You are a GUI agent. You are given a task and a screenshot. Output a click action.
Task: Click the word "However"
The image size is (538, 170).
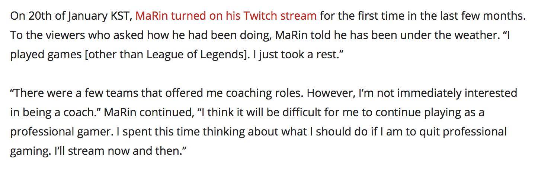pyautogui.click(x=329, y=93)
